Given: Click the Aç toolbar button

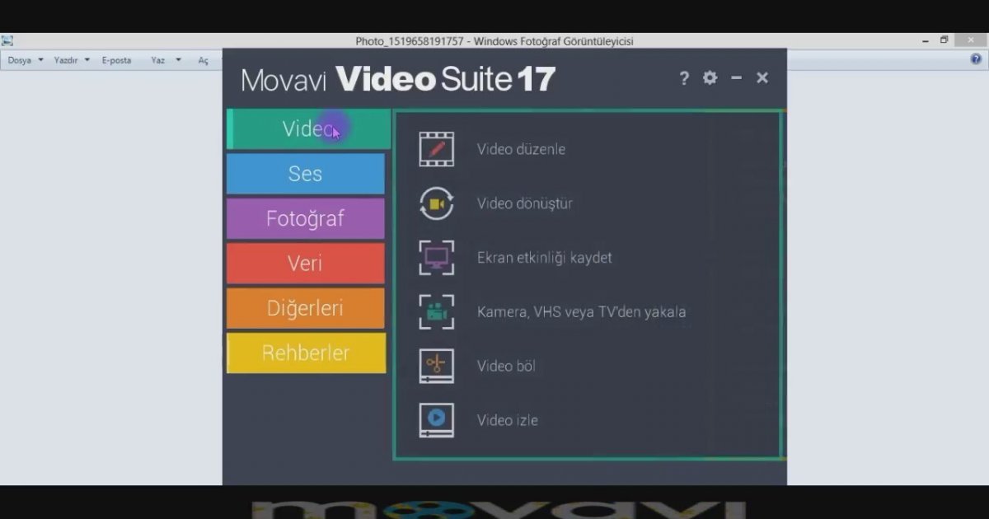Looking at the screenshot, I should click(204, 60).
